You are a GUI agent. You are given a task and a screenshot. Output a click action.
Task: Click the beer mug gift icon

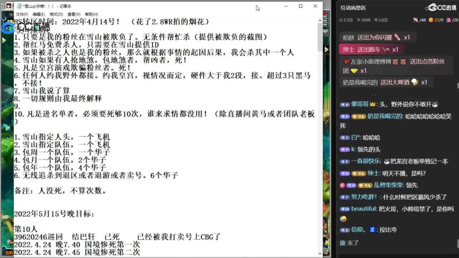pos(415,82)
